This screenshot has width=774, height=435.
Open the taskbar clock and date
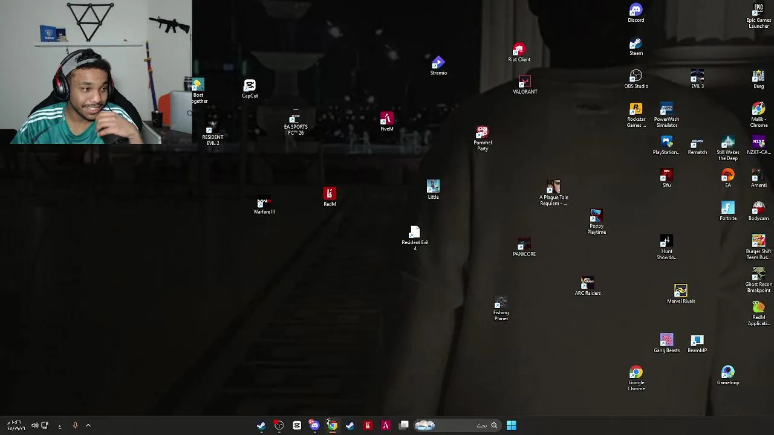click(16, 425)
